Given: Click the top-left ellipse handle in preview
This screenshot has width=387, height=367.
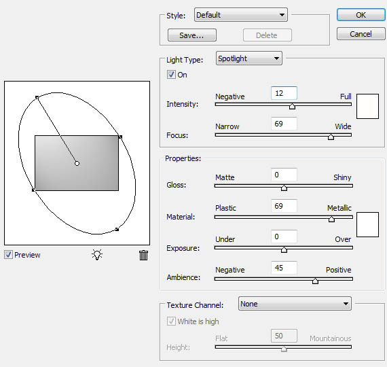Looking at the screenshot, I should 37,97.
